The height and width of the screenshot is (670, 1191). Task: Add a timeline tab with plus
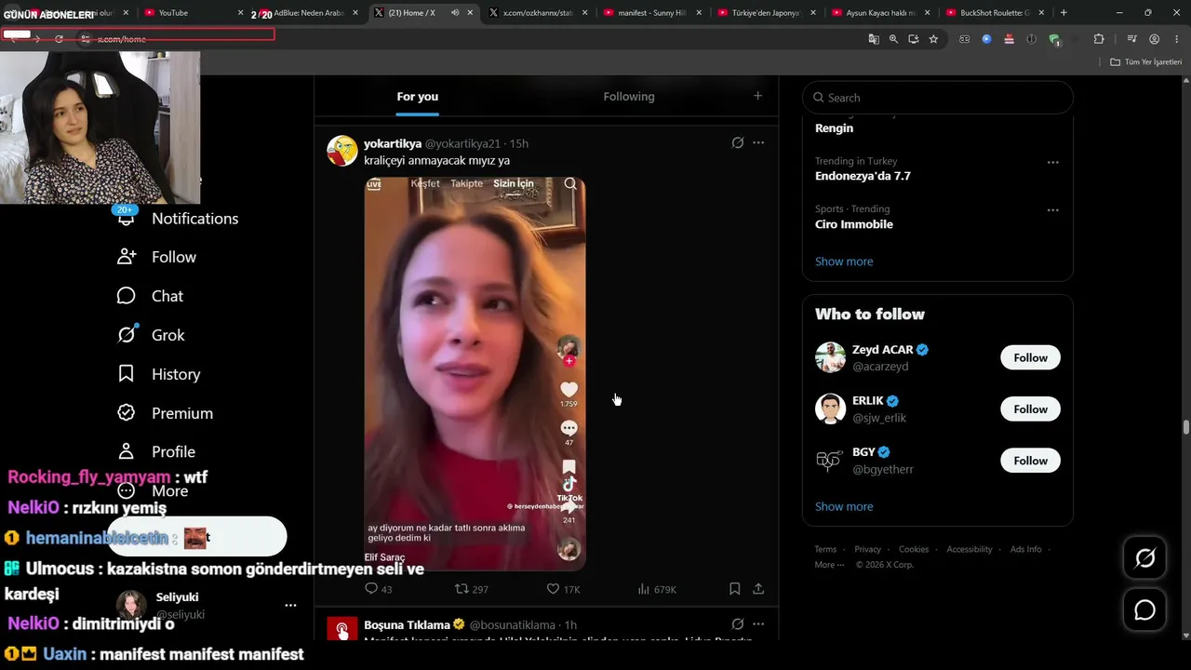[757, 96]
